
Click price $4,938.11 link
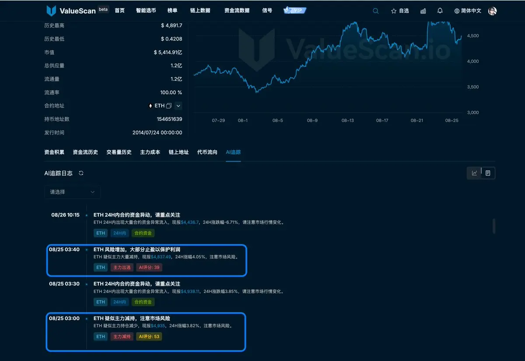point(190,291)
